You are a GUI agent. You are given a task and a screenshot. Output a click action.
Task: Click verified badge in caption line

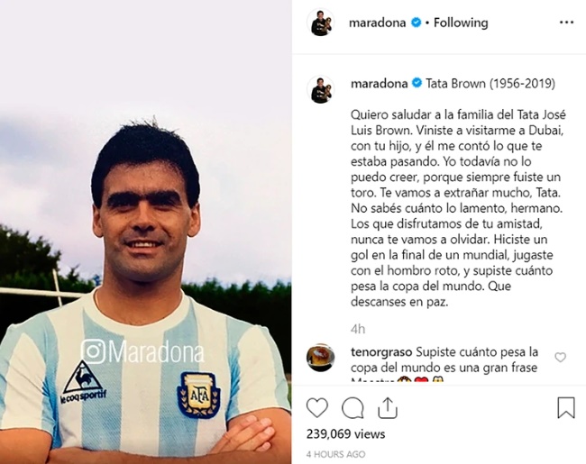pyautogui.click(x=417, y=83)
